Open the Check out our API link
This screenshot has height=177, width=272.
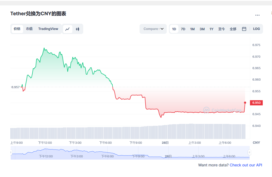click(x=246, y=165)
